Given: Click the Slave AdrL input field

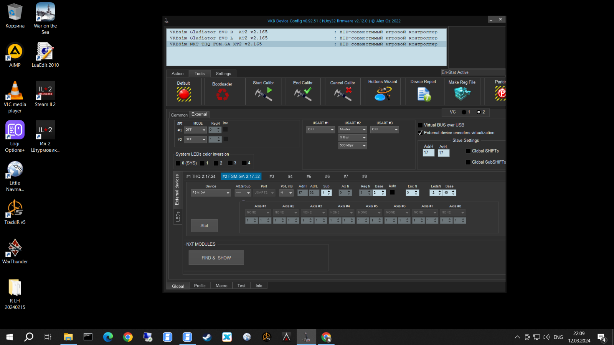Looking at the screenshot, I should (444, 153).
